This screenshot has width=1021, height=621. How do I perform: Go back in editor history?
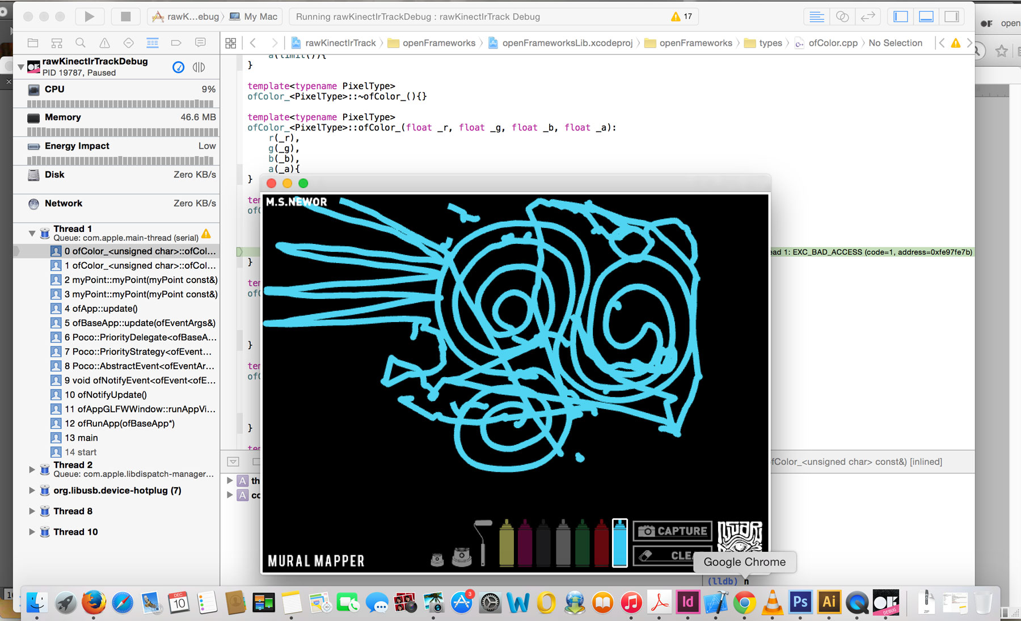pos(253,43)
